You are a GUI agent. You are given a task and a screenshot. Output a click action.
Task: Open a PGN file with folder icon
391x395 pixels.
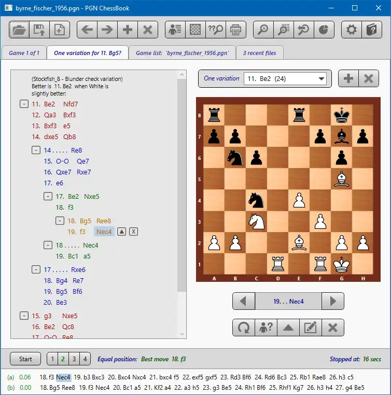pyautogui.click(x=19, y=30)
